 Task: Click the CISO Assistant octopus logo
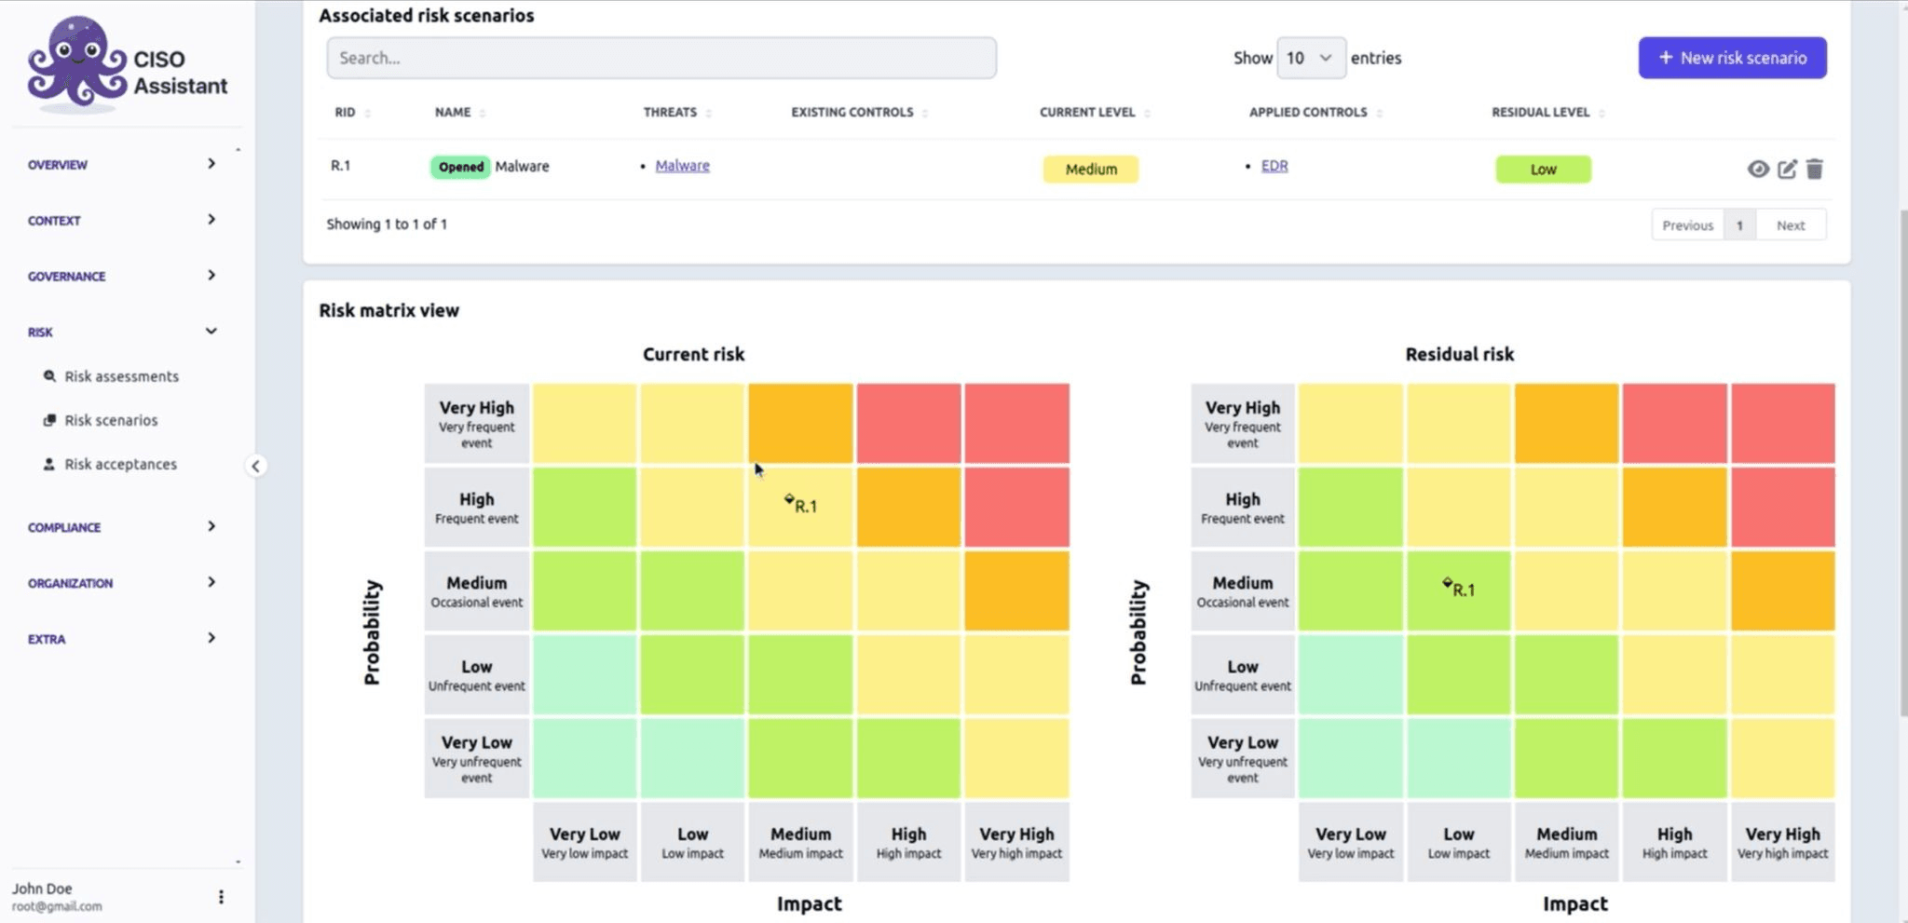click(76, 59)
